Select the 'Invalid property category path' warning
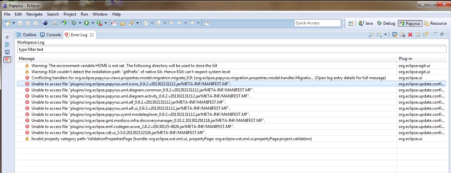 232,139
